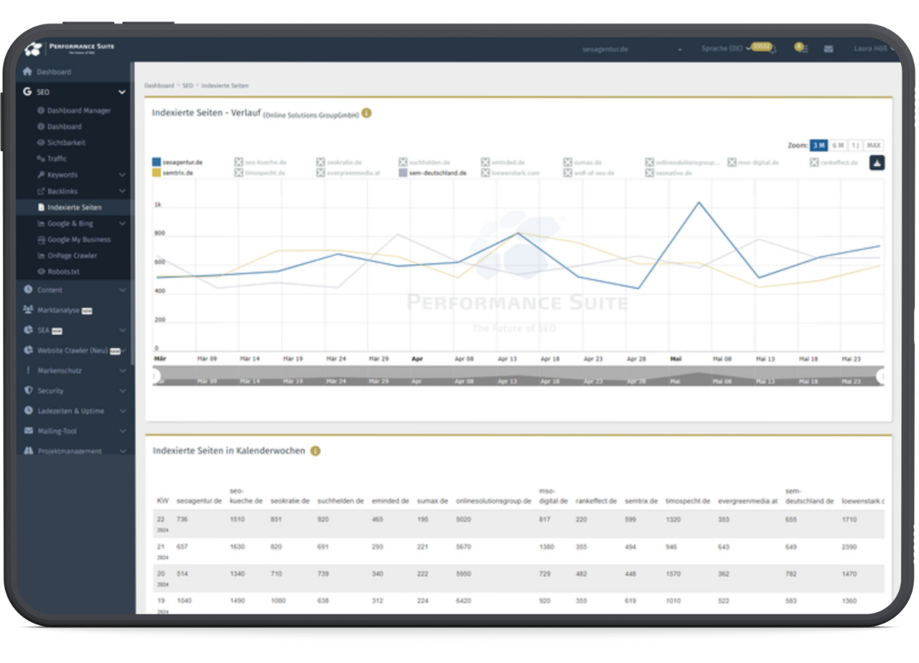The width and height of the screenshot is (919, 663).
Task: Click the Security shield icon
Action: point(28,390)
